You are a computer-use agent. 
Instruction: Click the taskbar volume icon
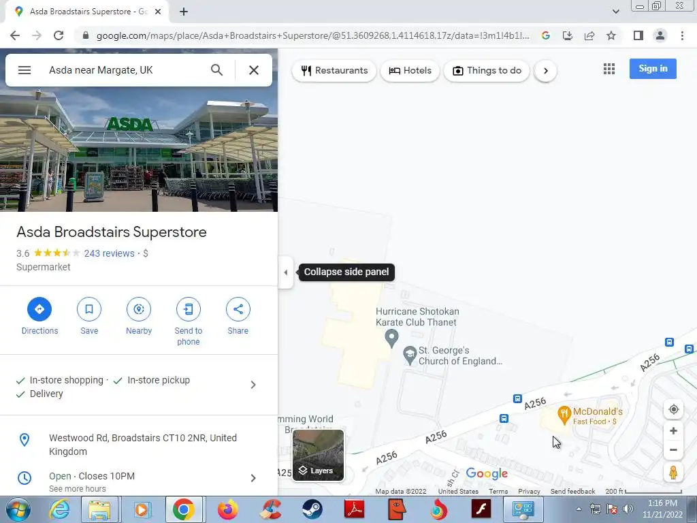(628, 509)
